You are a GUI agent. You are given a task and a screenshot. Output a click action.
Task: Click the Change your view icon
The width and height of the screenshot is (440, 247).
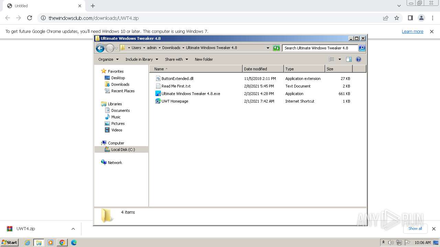pos(331,59)
